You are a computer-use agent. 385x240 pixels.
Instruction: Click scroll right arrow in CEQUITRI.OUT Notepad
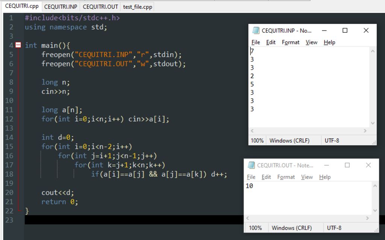pos(367,218)
